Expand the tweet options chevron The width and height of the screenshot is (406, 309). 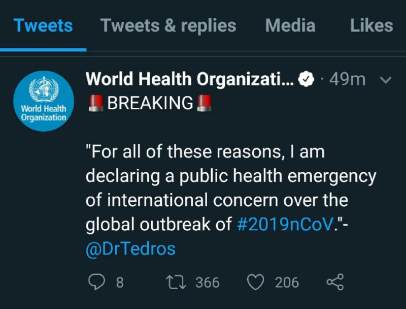point(386,80)
